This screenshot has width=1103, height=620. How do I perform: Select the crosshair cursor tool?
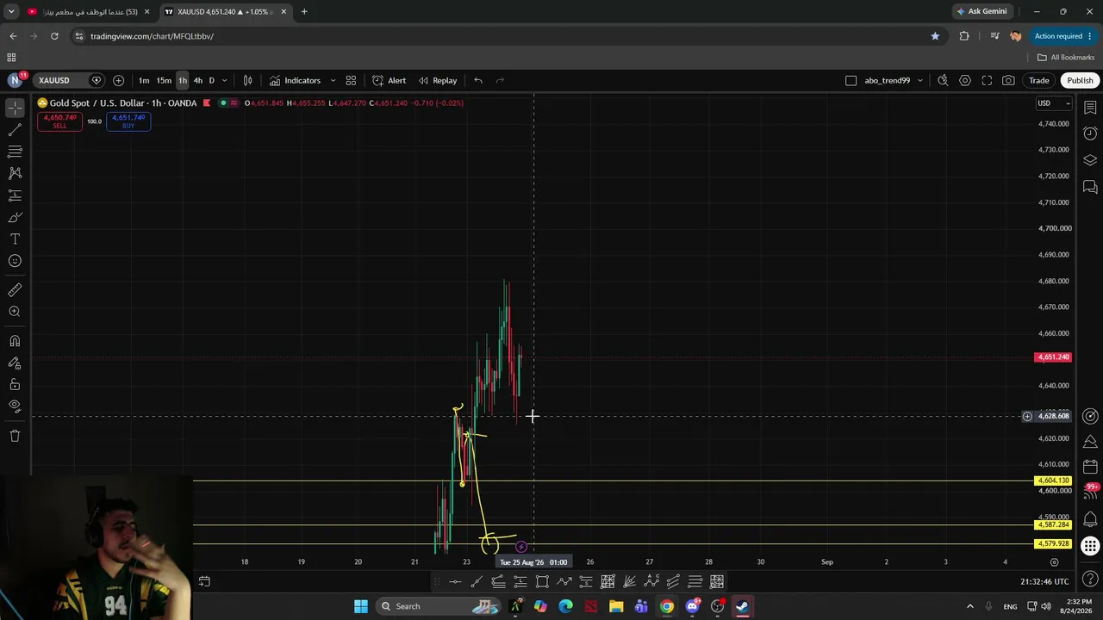[x=15, y=108]
